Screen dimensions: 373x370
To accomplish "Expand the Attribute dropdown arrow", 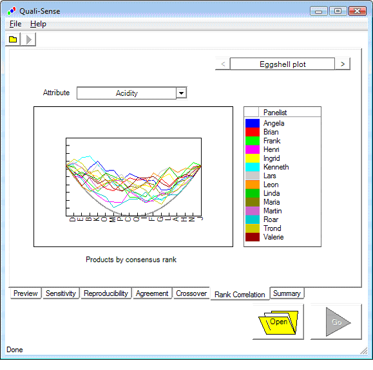I will pos(181,93).
